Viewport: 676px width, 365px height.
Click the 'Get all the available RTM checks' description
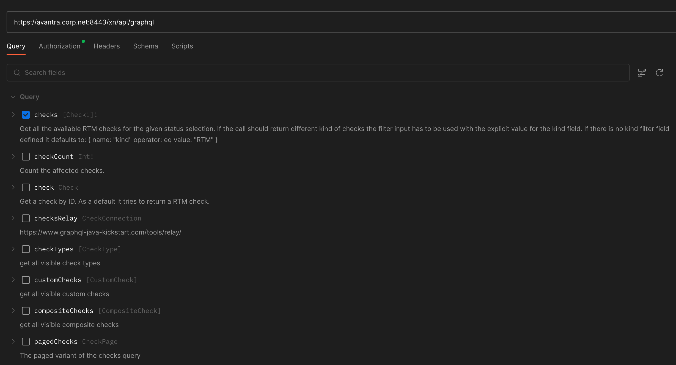[344, 134]
